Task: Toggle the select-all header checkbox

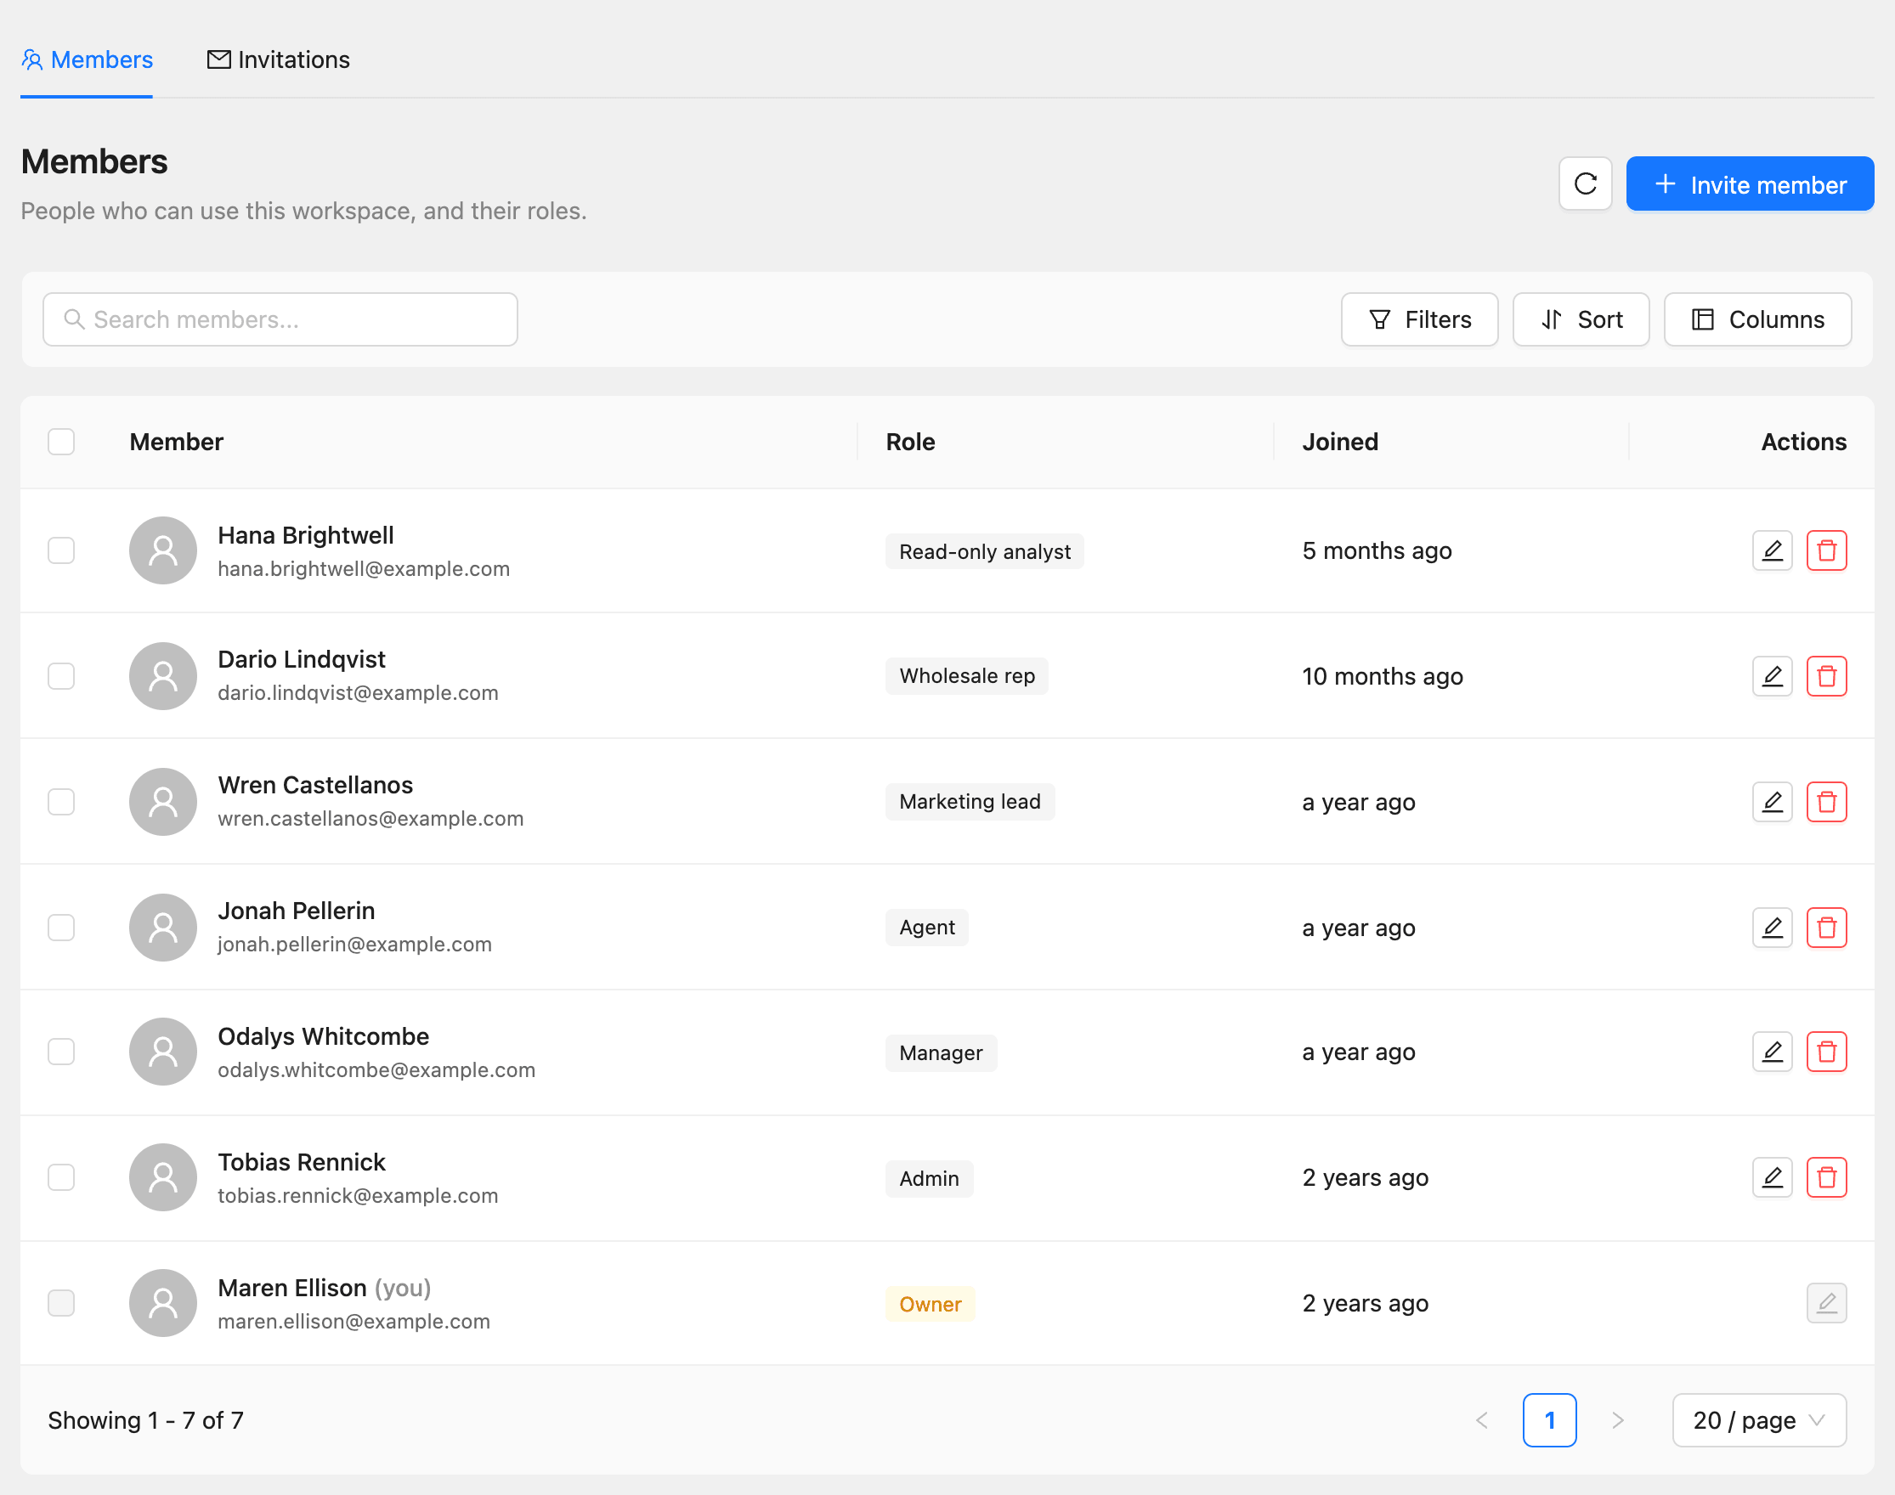Action: pos(61,442)
